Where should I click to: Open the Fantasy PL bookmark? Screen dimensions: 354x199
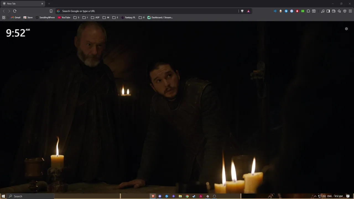tap(128, 17)
